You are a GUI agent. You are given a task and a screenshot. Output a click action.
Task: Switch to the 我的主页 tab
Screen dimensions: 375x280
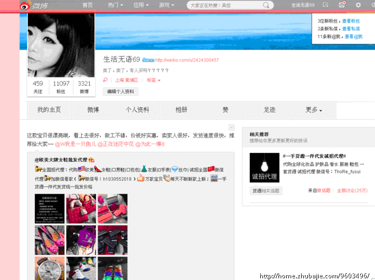point(49,110)
